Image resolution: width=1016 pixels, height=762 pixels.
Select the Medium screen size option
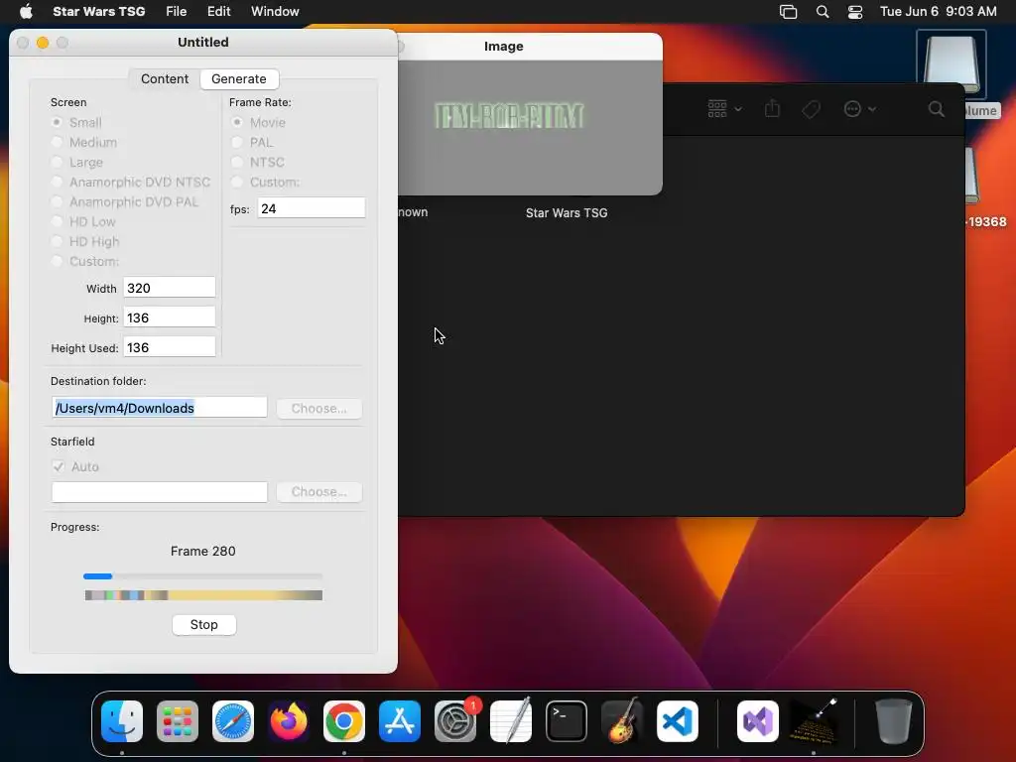click(57, 142)
